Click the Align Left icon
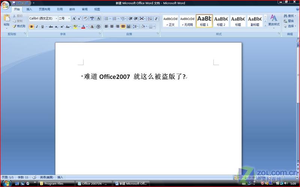 pyautogui.click(x=106, y=26)
